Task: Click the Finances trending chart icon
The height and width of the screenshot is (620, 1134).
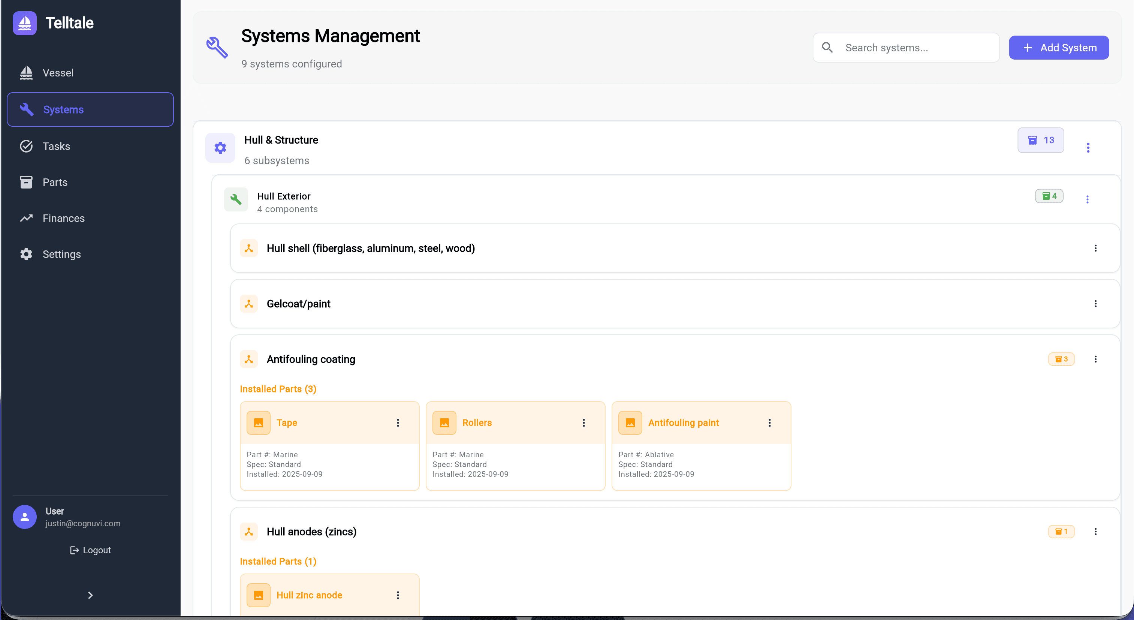Action: [26, 218]
